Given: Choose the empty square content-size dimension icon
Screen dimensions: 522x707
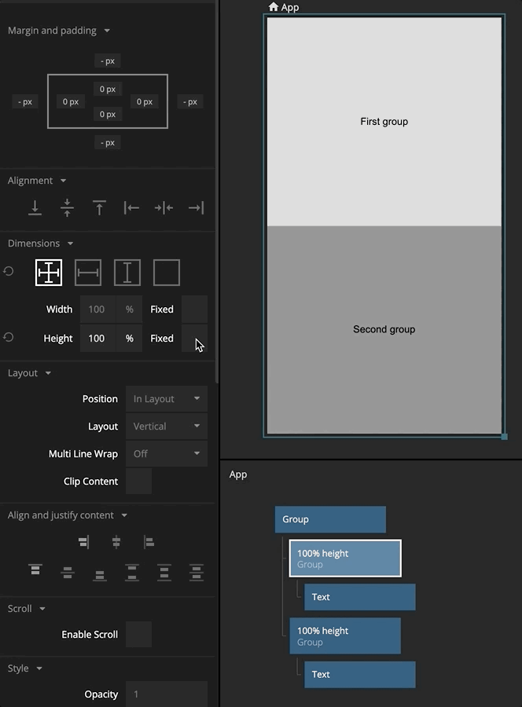Looking at the screenshot, I should coord(167,273).
